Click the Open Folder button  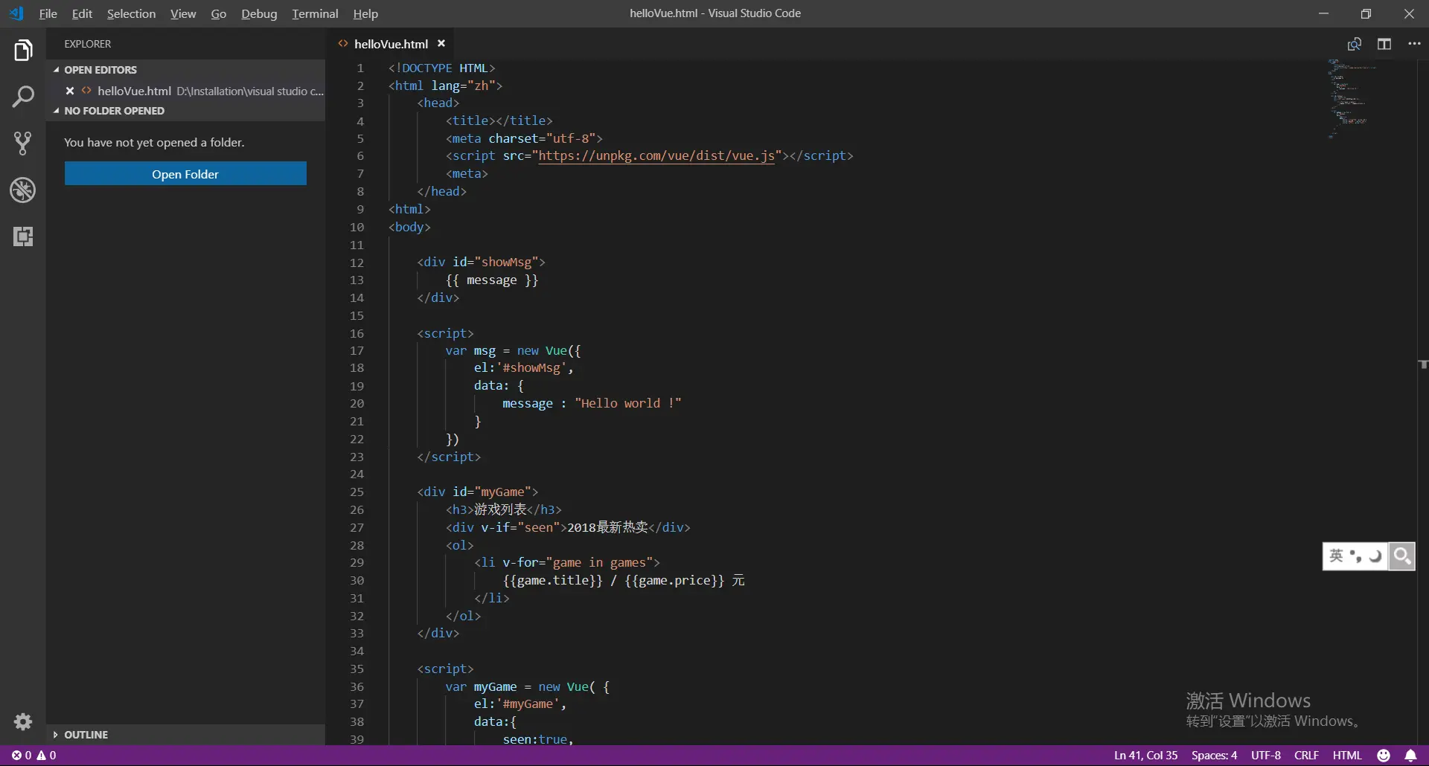tap(185, 174)
